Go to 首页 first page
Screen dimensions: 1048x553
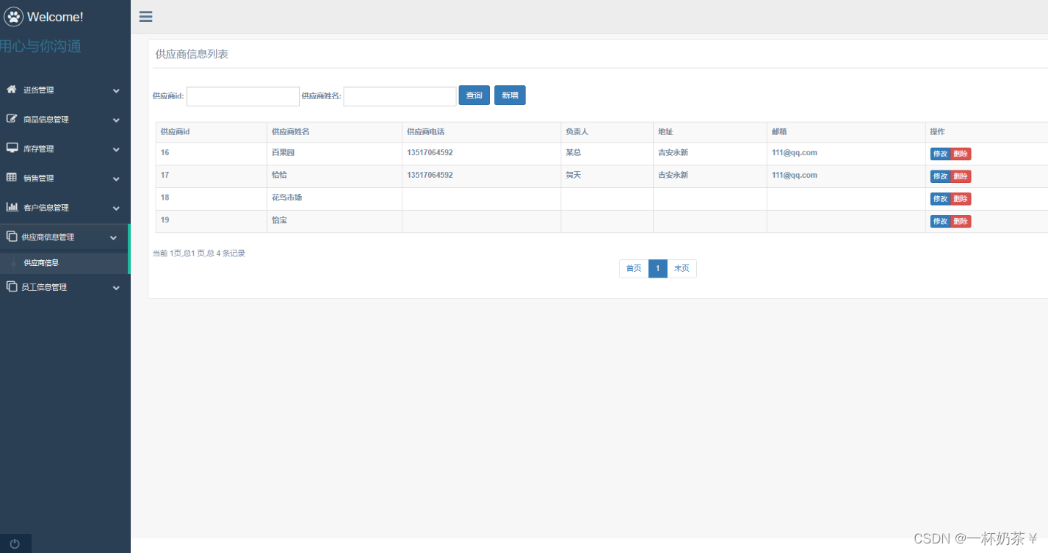pos(634,269)
